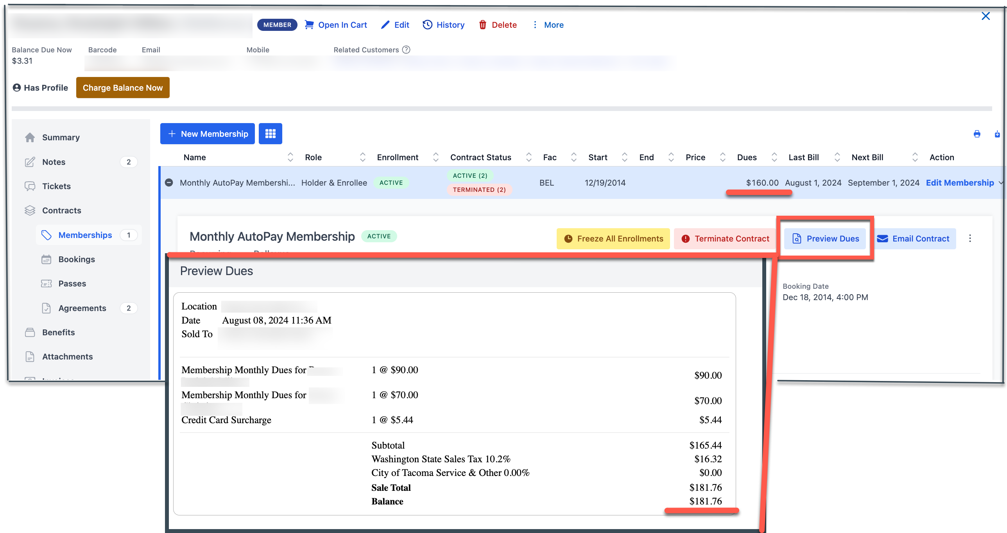The width and height of the screenshot is (1007, 533).
Task: Click the Sort arrows for Last Bill column
Action: coord(837,157)
